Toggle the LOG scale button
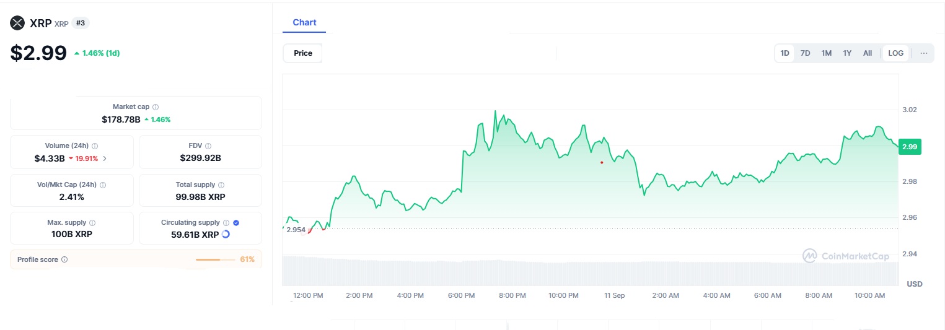945x330 pixels. 896,53
